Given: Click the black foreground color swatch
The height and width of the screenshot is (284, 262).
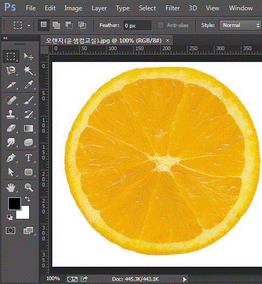Looking at the screenshot, I should (x=15, y=204).
